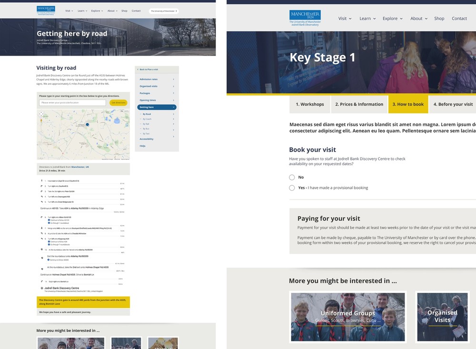Open the Learn dropdown on the Getting here page
476x349 pixels.
[82, 11]
